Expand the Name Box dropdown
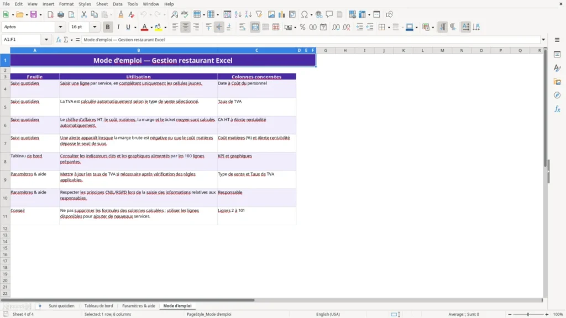The width and height of the screenshot is (566, 318). [46, 40]
